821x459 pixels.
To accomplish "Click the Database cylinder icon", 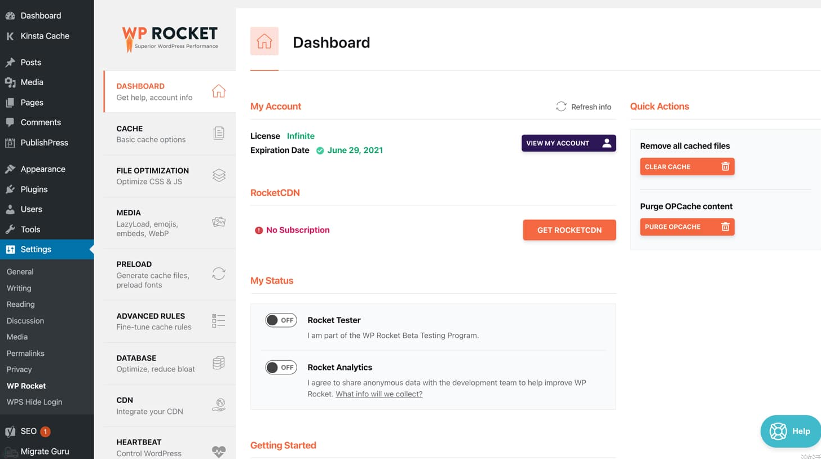I will coord(219,363).
